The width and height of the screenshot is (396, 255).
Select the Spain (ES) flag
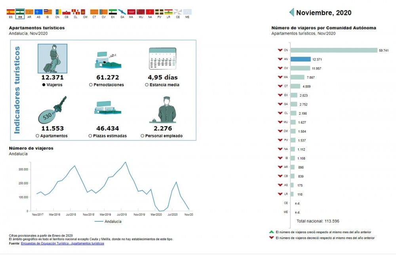pos(11,12)
